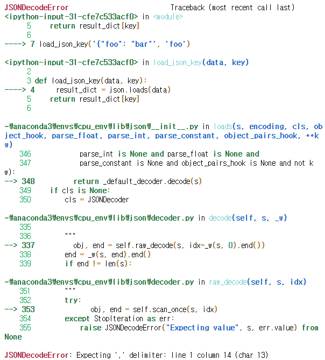Viewport: 325px width, 360px height.
Task: Click the 'Traceback (most recent call last)' text
Action: tap(232, 8)
